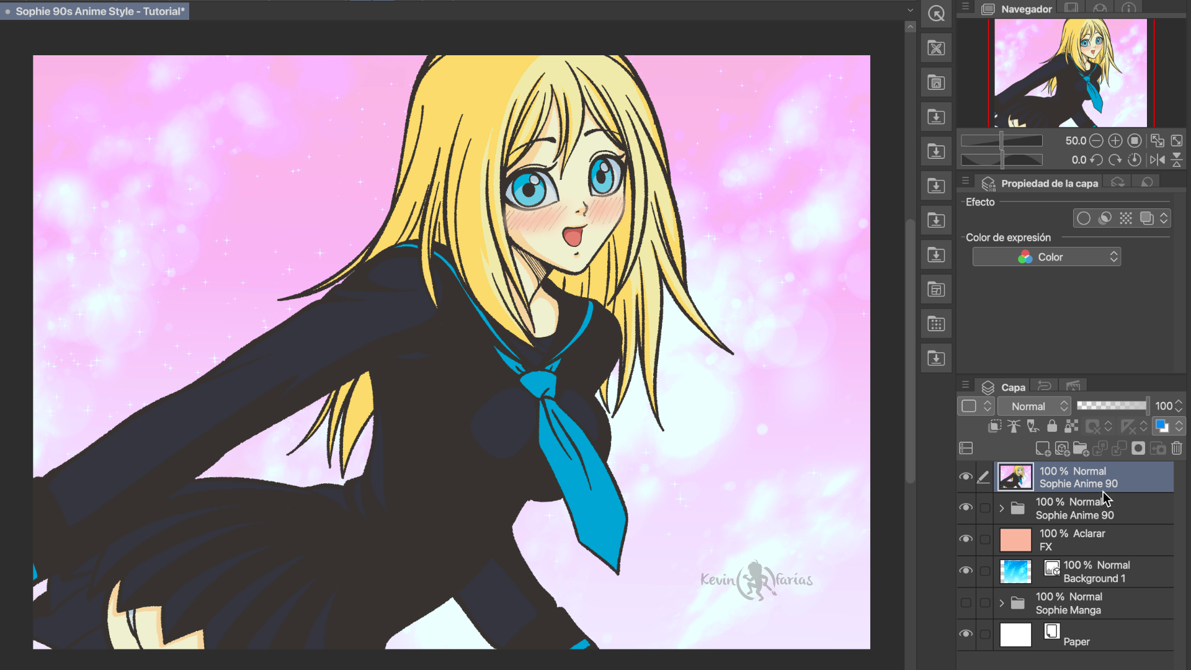Click the Navegador preview thumbnail
Image resolution: width=1191 pixels, height=670 pixels.
point(1071,73)
